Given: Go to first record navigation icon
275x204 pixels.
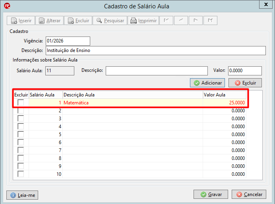Looking at the screenshot, I should (166, 21).
